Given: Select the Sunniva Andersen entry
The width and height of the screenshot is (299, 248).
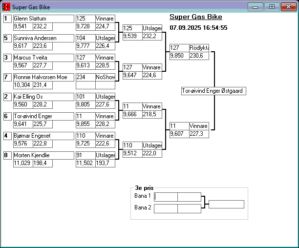Looking at the screenshot, I should point(43,38).
